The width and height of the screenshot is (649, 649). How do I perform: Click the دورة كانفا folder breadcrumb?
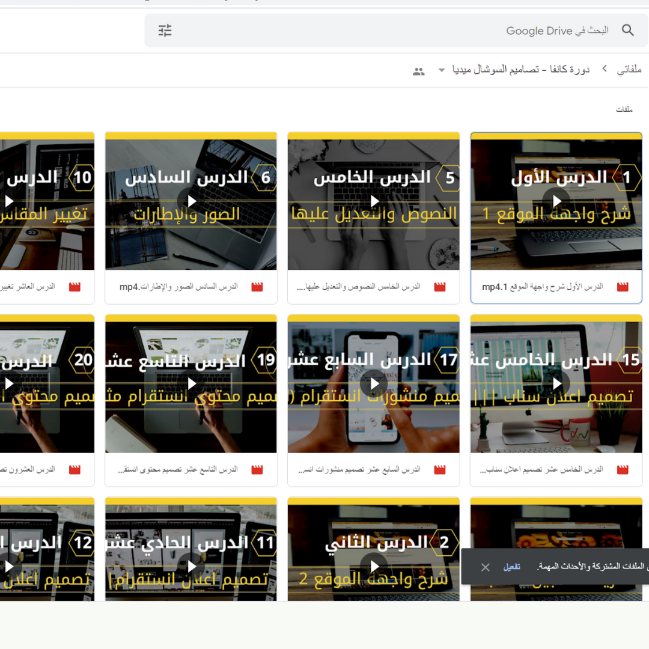(520, 70)
